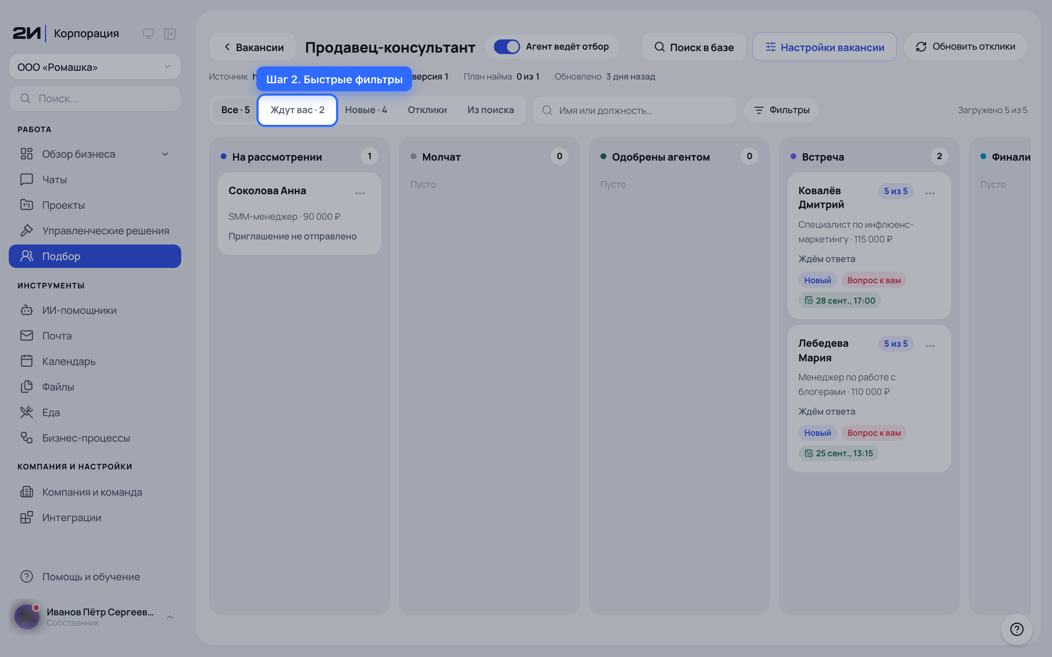Viewport: 1052px width, 657px height.
Task: Click the Чаты chat bubble icon
Action: pos(27,180)
